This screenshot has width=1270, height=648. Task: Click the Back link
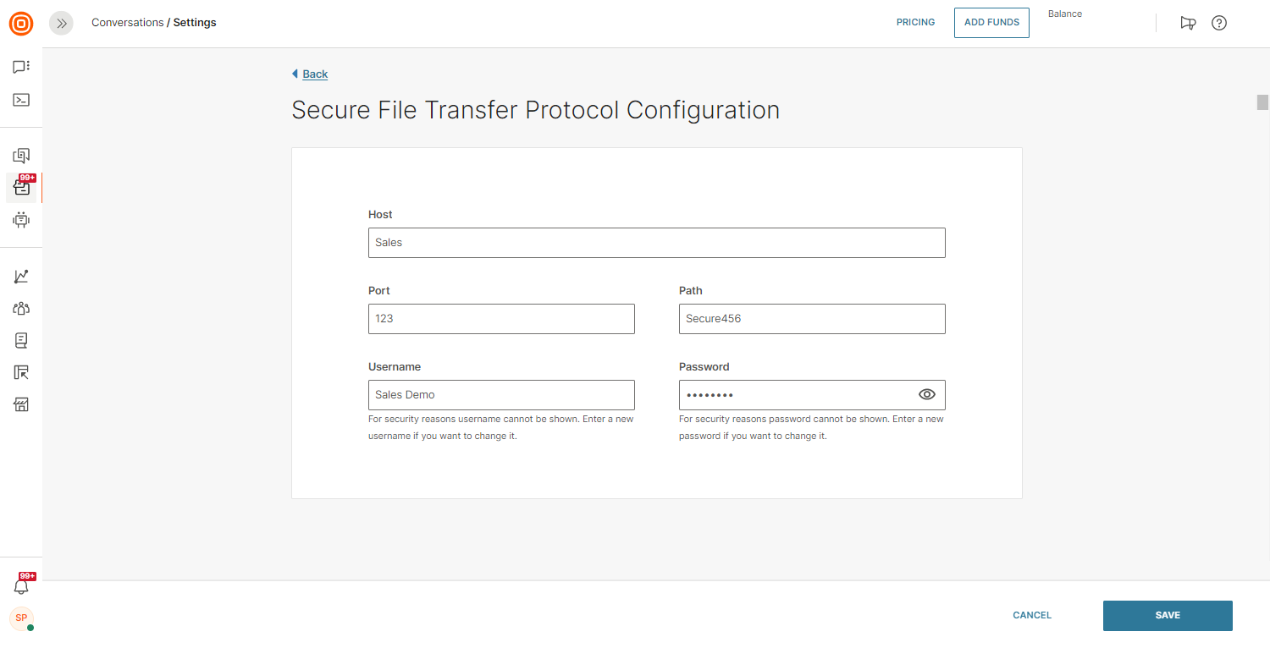[x=314, y=74]
